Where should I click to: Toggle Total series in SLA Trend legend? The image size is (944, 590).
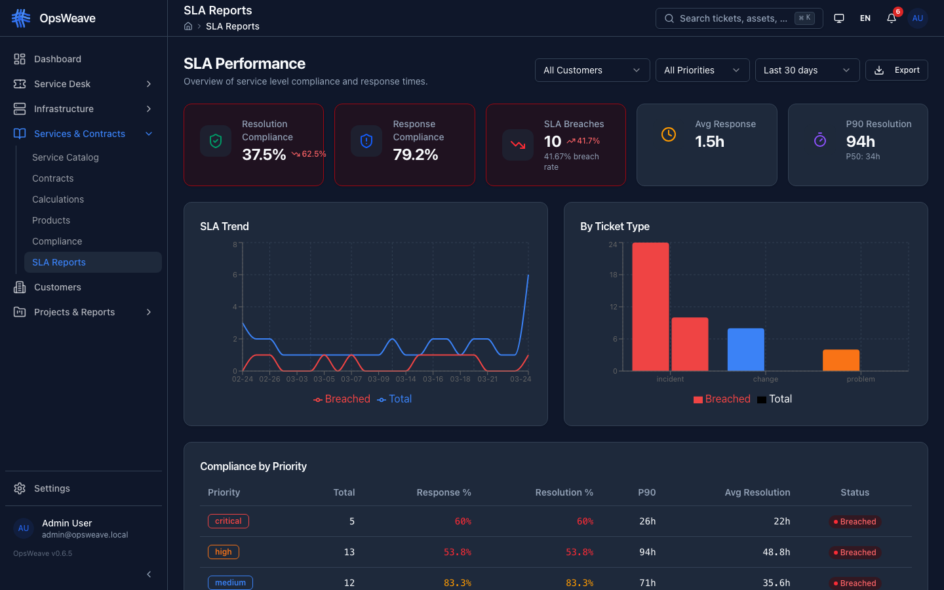click(x=395, y=399)
